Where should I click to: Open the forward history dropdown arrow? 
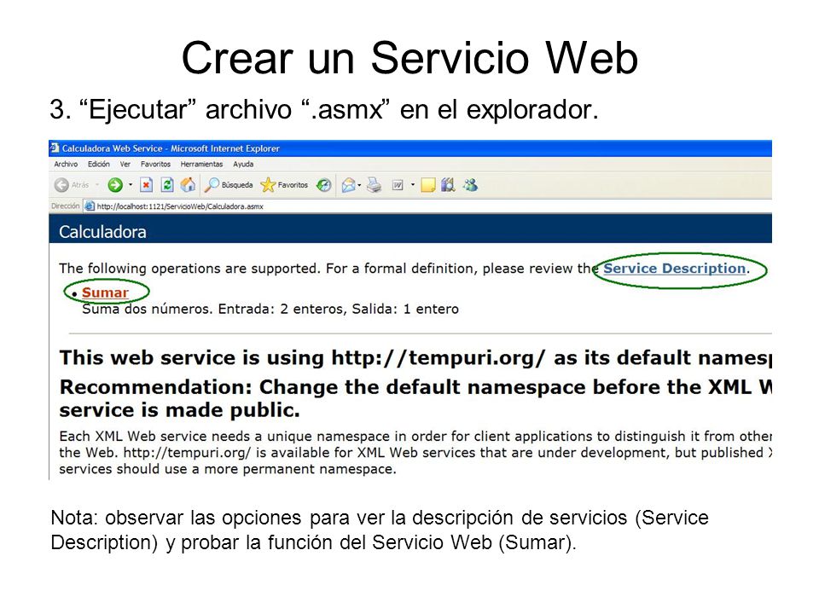tap(131, 185)
